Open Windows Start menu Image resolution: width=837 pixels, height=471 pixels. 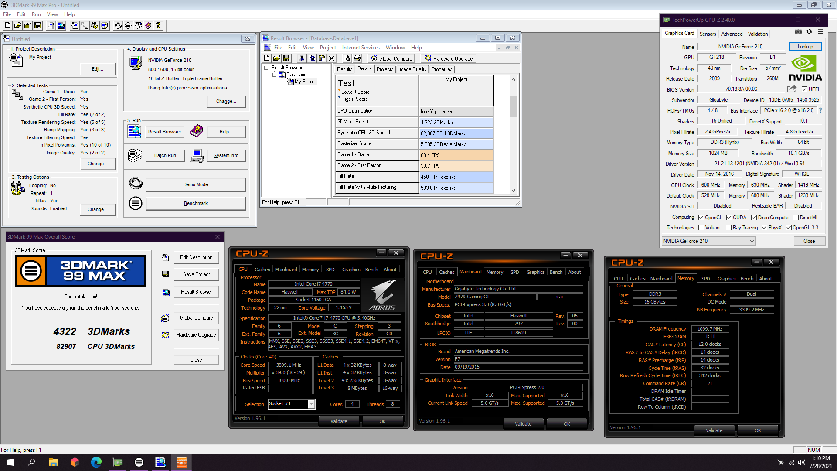[x=10, y=462]
